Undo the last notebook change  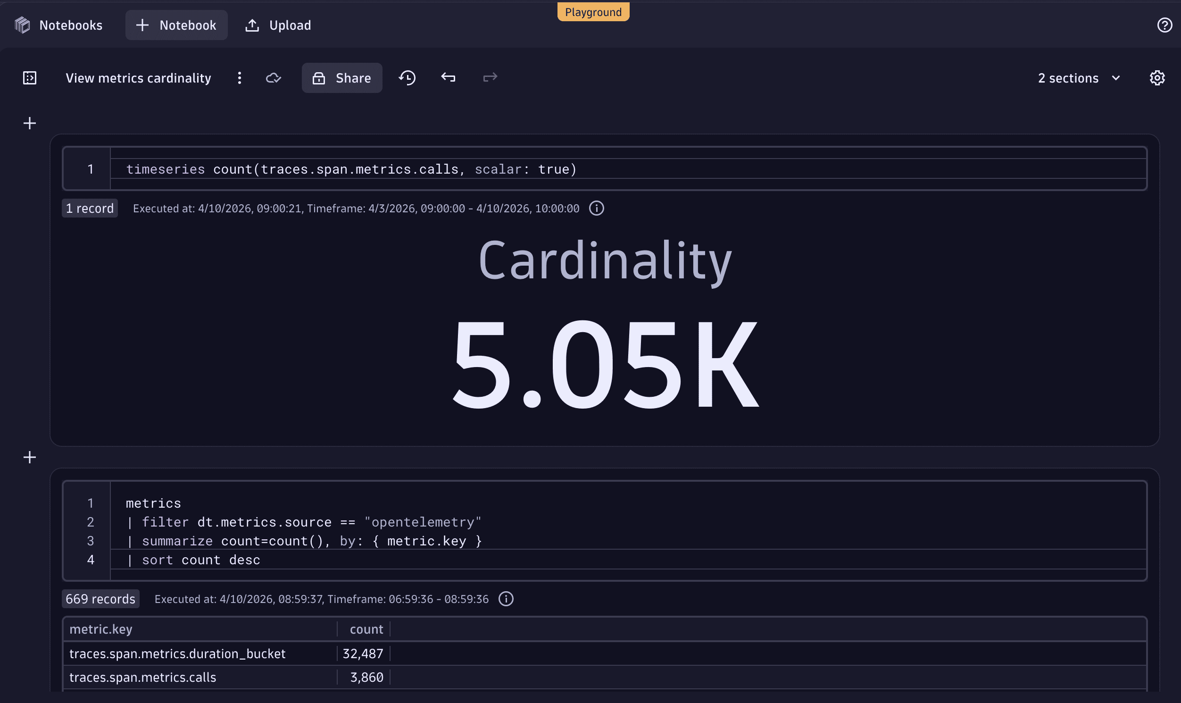[448, 77]
